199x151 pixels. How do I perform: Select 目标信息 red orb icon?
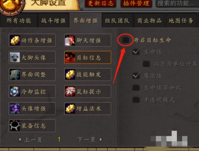[70, 57]
